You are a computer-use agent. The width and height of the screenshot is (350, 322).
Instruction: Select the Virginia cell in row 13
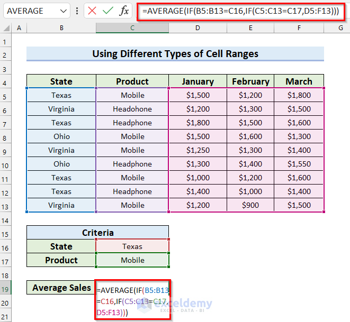pyautogui.click(x=61, y=205)
